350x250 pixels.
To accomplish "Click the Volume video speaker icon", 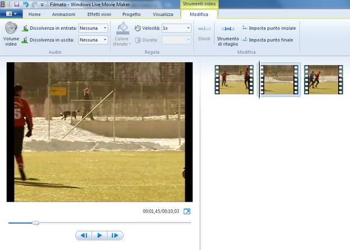I will point(11,28).
